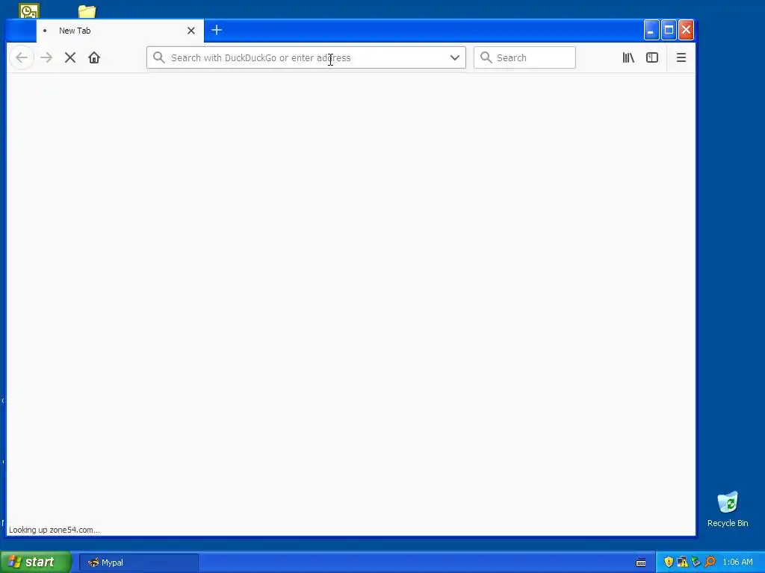Open the home page button
This screenshot has width=765, height=573.
94,57
